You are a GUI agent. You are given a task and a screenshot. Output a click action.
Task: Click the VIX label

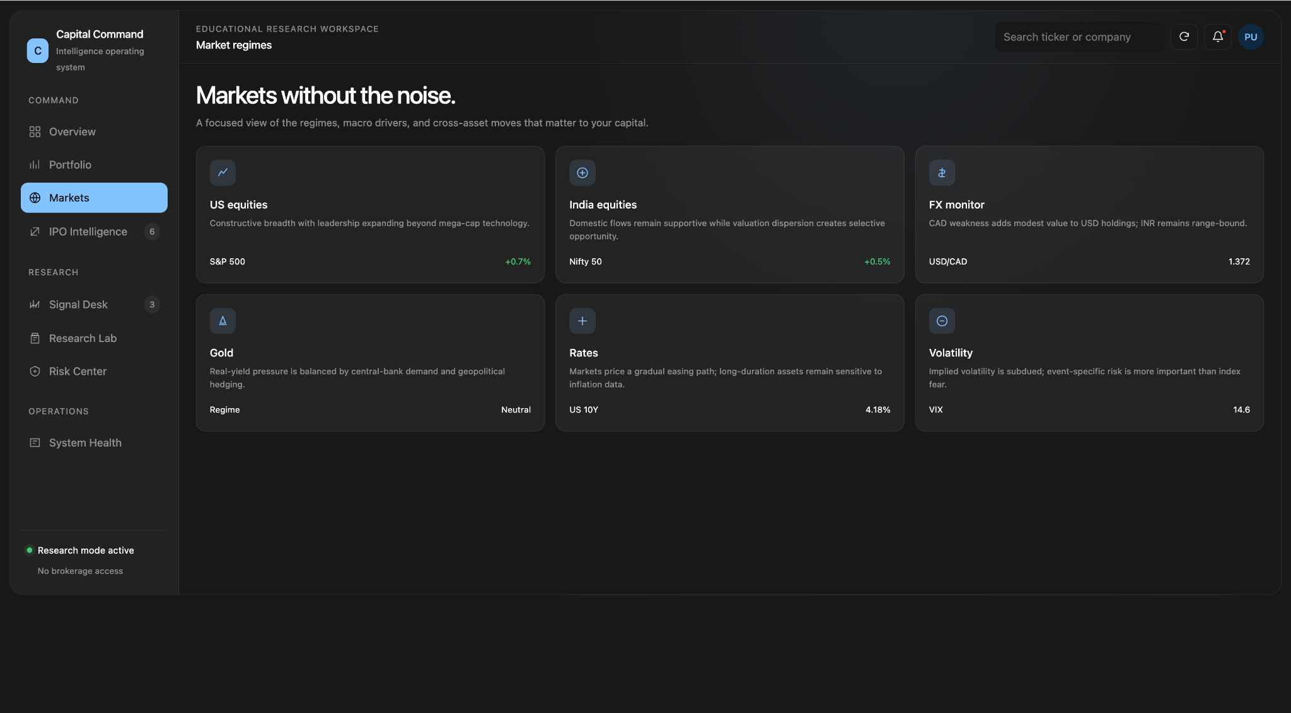[x=936, y=409]
